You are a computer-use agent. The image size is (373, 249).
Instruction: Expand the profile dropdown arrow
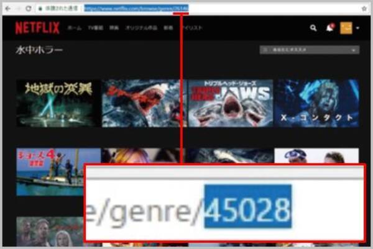click(x=357, y=28)
